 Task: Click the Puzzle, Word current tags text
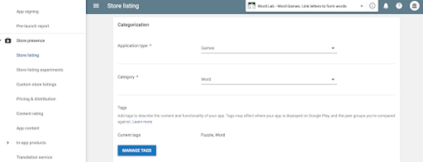pyautogui.click(x=213, y=135)
